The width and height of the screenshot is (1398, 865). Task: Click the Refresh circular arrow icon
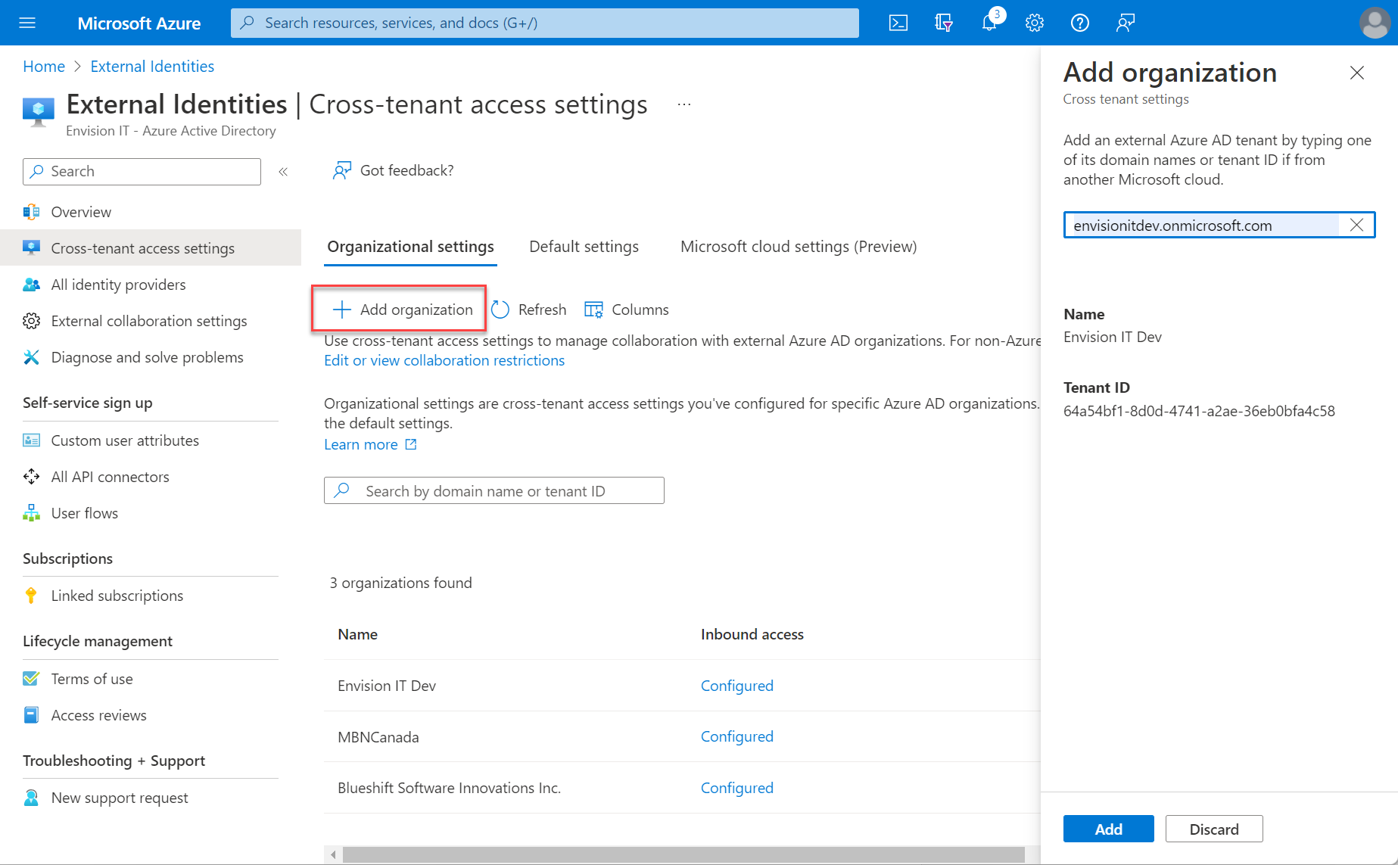pyautogui.click(x=500, y=310)
